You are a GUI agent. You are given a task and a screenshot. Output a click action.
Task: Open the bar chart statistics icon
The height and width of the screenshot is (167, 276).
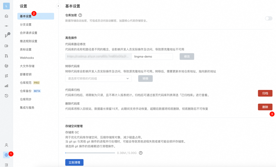(6, 86)
